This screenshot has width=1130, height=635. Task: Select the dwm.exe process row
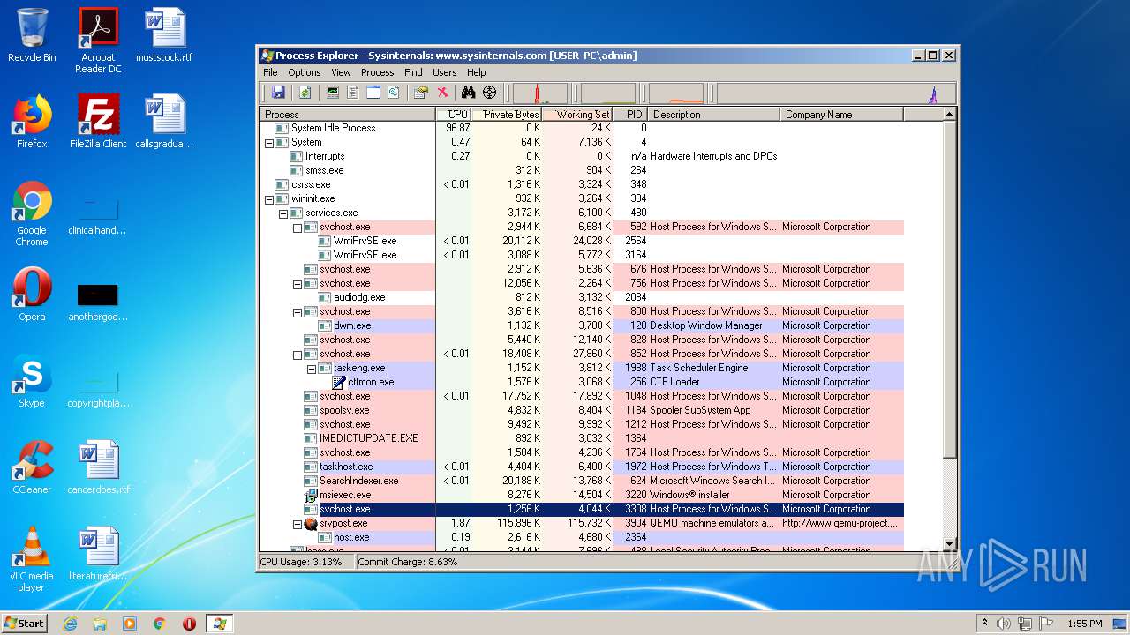[x=582, y=325]
